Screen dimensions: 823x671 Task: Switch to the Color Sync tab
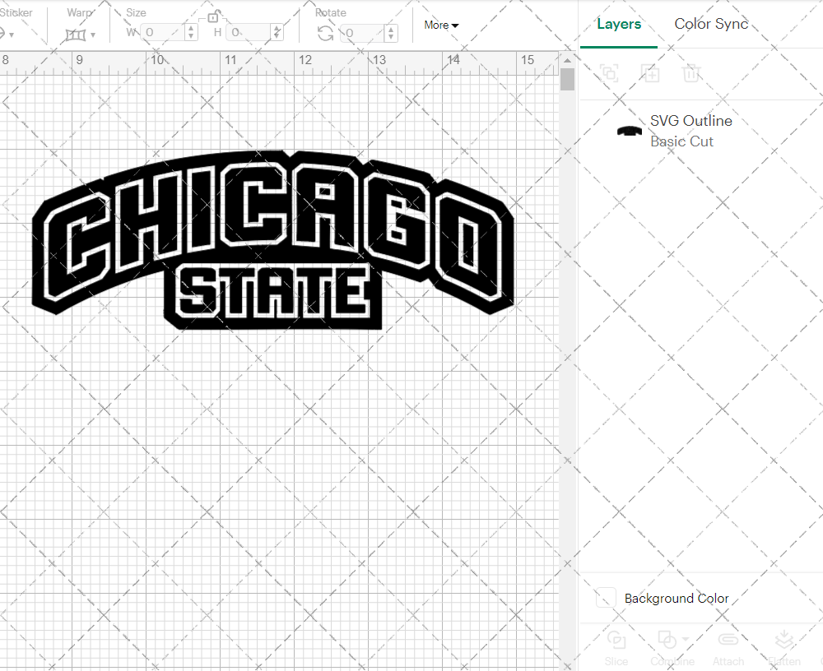point(711,24)
